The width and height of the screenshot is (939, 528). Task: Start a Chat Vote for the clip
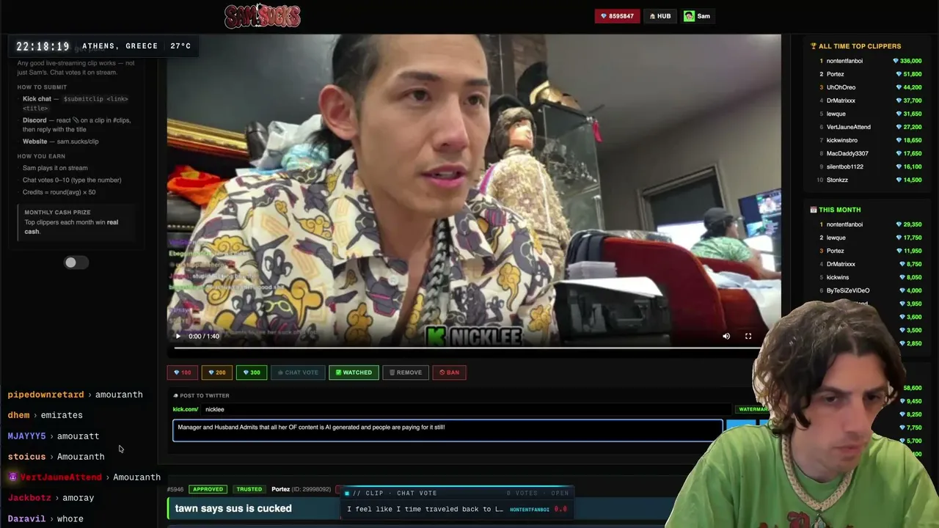pyautogui.click(x=298, y=373)
